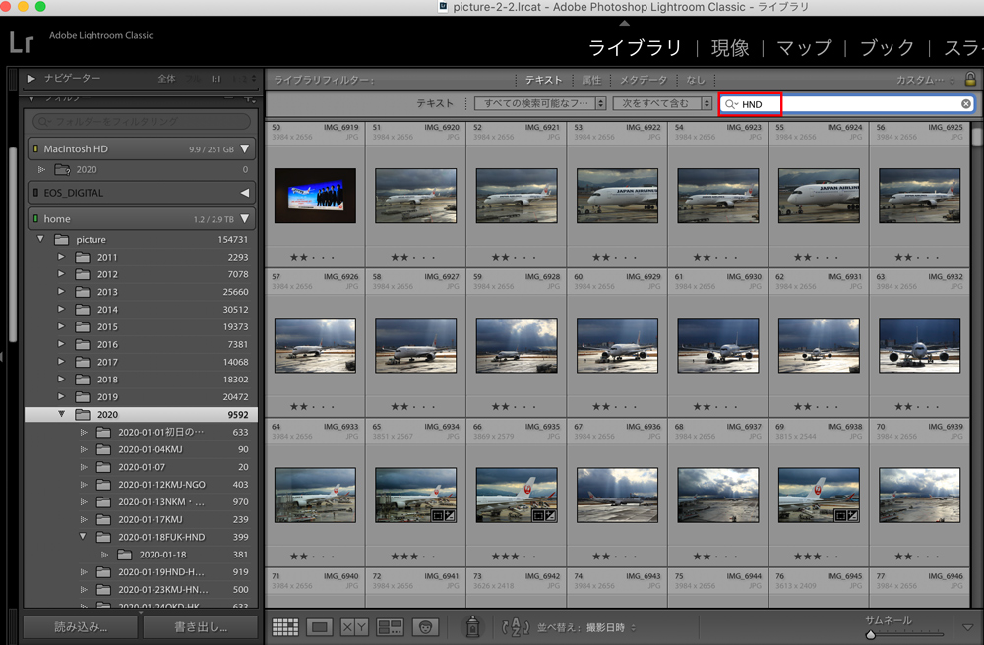Select the メタデータ filter tab
Viewport: 984px width, 645px height.
[x=644, y=80]
